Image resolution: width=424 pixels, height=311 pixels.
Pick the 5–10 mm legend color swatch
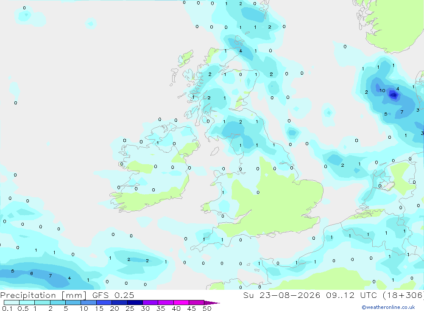pos(73,303)
